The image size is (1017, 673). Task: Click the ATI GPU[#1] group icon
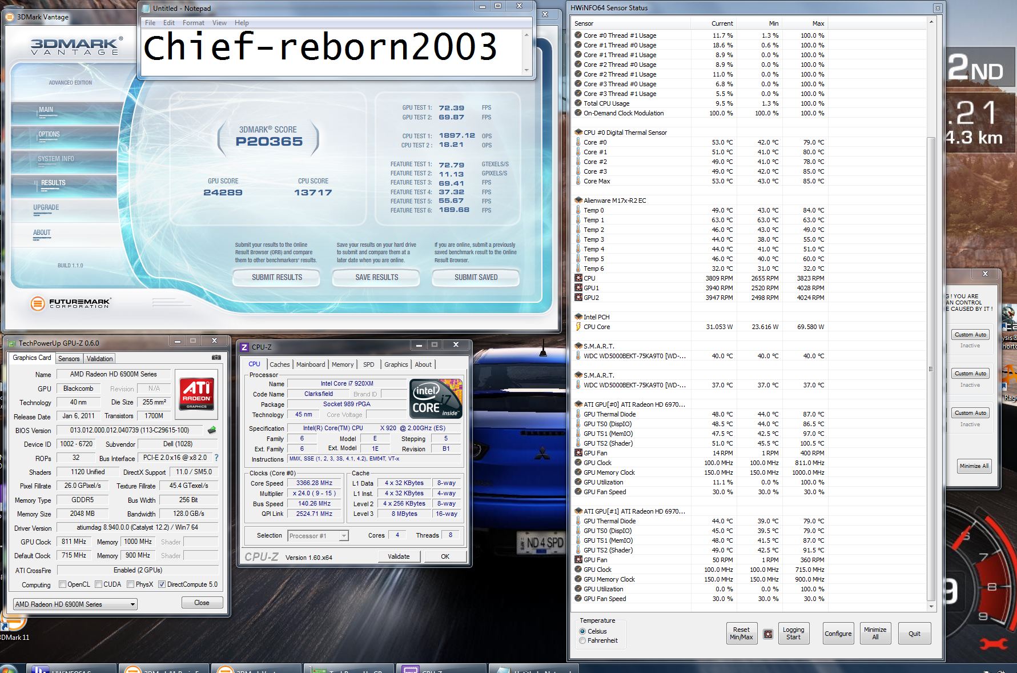[578, 511]
